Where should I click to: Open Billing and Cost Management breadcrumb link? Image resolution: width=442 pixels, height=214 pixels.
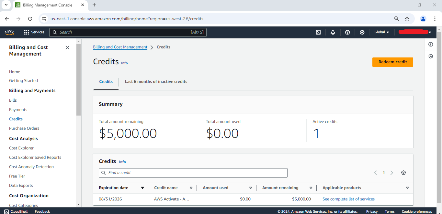pyautogui.click(x=120, y=47)
